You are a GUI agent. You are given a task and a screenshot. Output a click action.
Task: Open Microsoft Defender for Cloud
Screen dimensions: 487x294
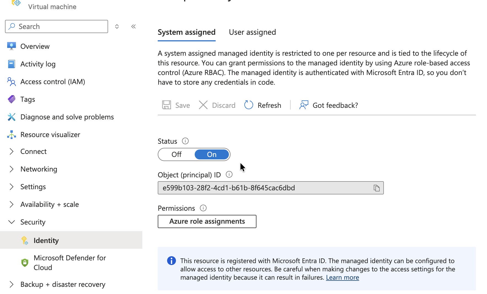coord(69,262)
